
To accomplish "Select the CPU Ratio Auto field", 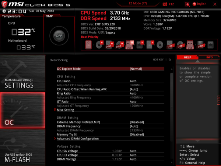I will point(133,81).
